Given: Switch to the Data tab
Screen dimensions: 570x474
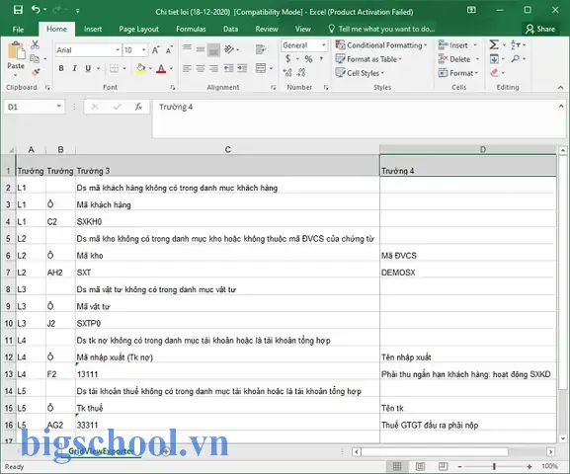Looking at the screenshot, I should click(230, 29).
